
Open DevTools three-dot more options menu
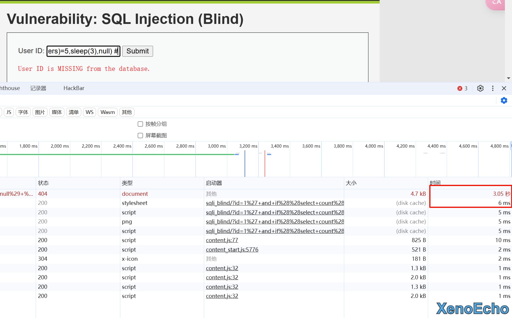click(493, 88)
